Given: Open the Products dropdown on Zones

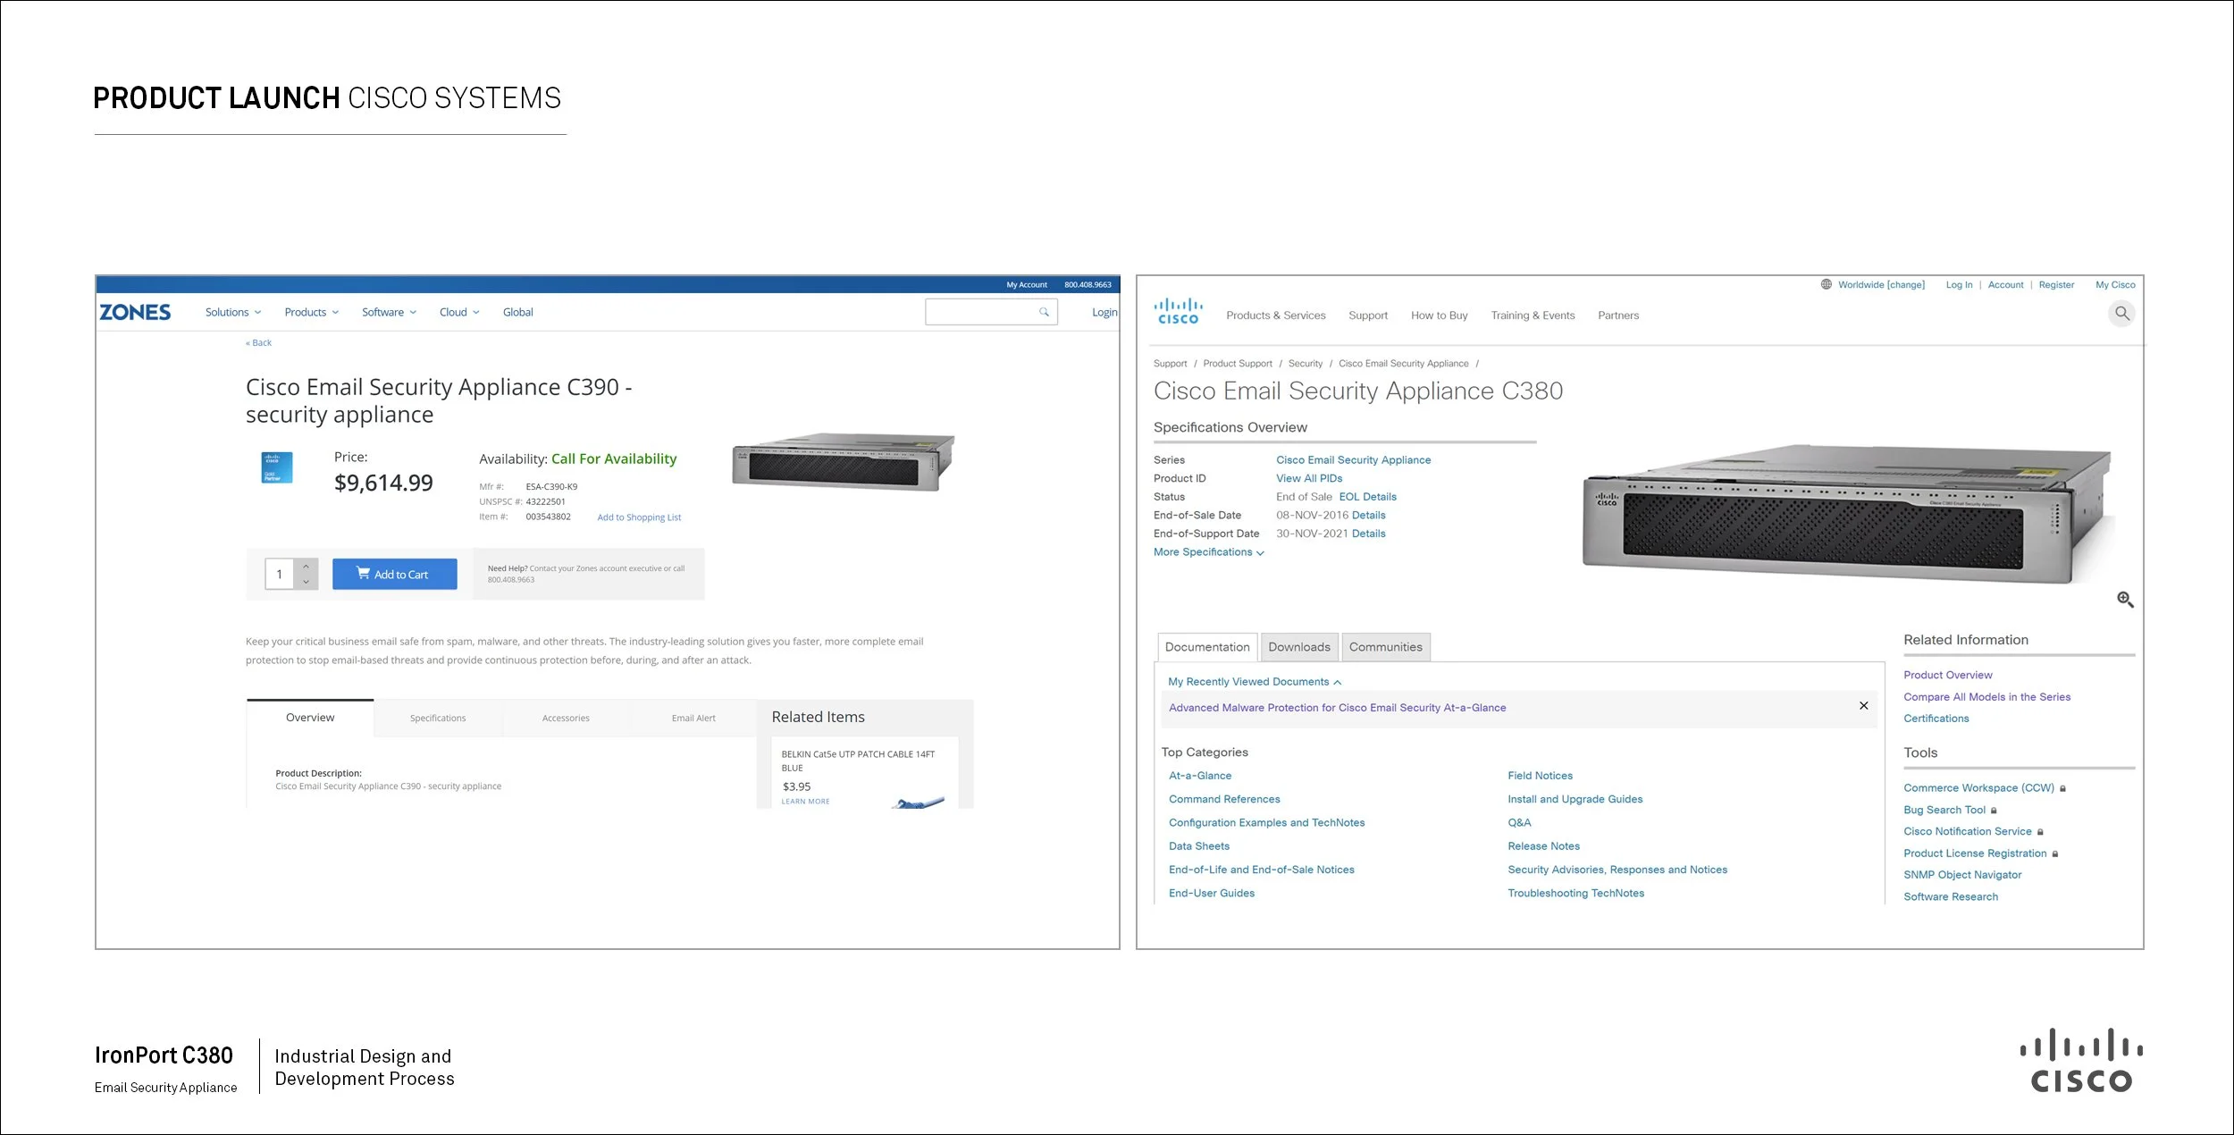Looking at the screenshot, I should (x=312, y=313).
